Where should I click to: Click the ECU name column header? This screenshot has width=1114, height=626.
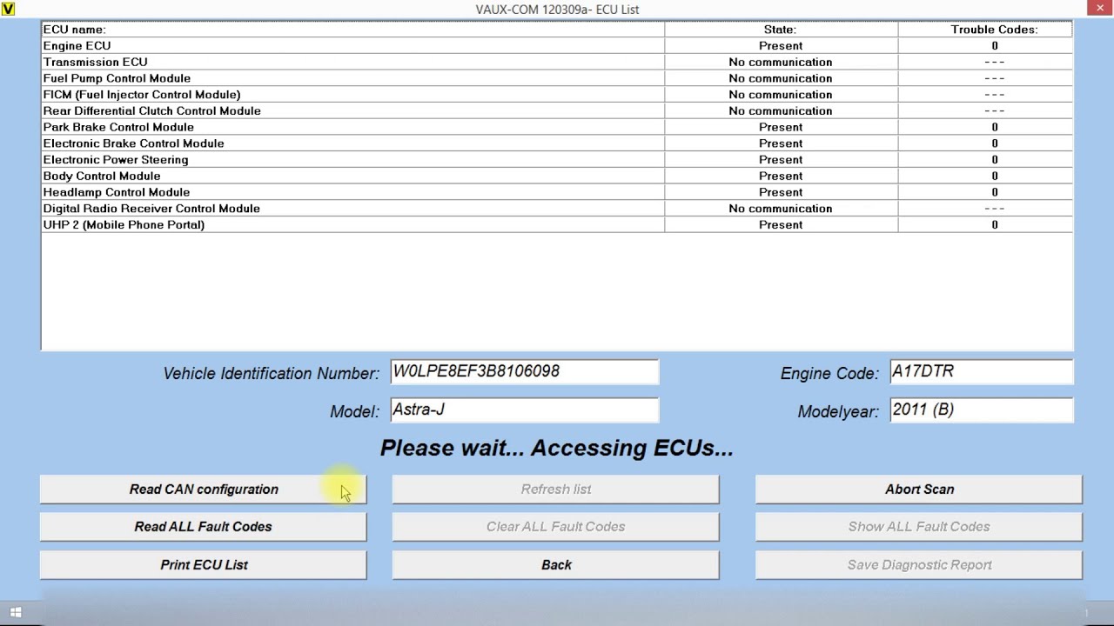point(352,30)
